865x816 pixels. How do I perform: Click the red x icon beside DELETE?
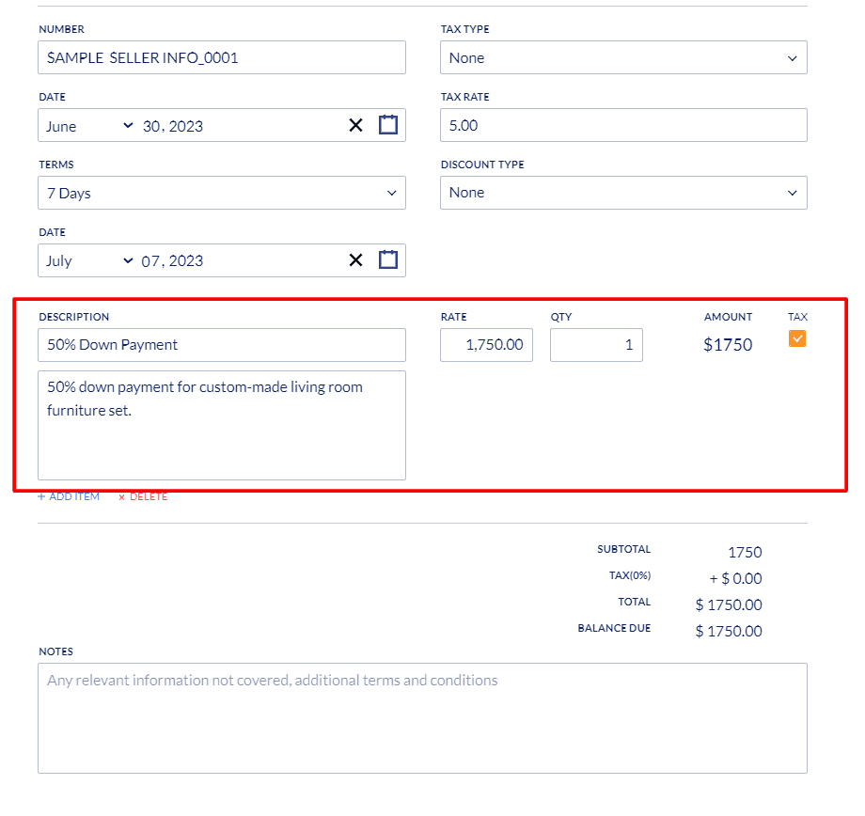pos(120,495)
